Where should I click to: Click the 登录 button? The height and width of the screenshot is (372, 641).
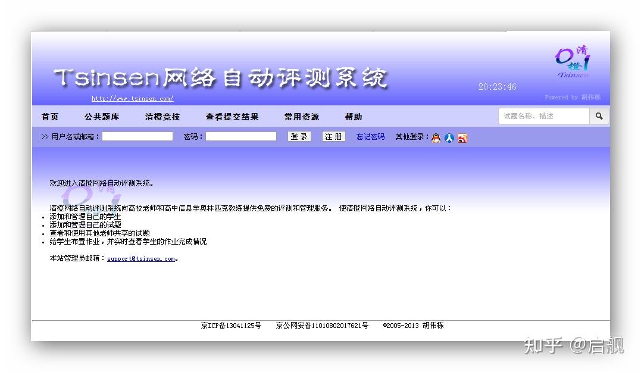click(299, 136)
